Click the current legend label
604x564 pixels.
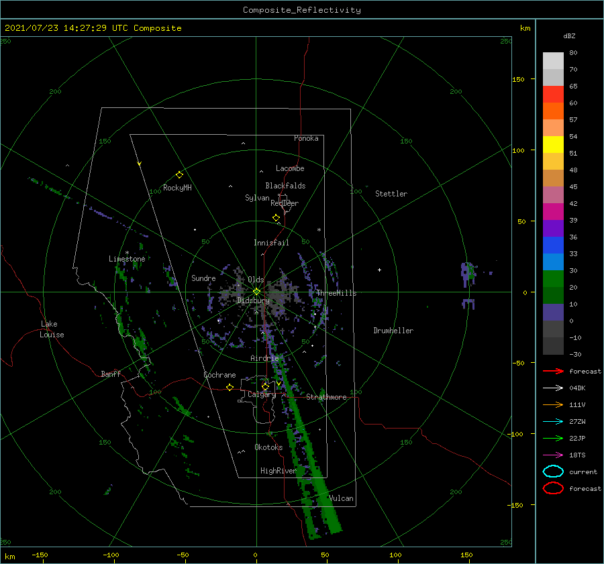tap(583, 471)
